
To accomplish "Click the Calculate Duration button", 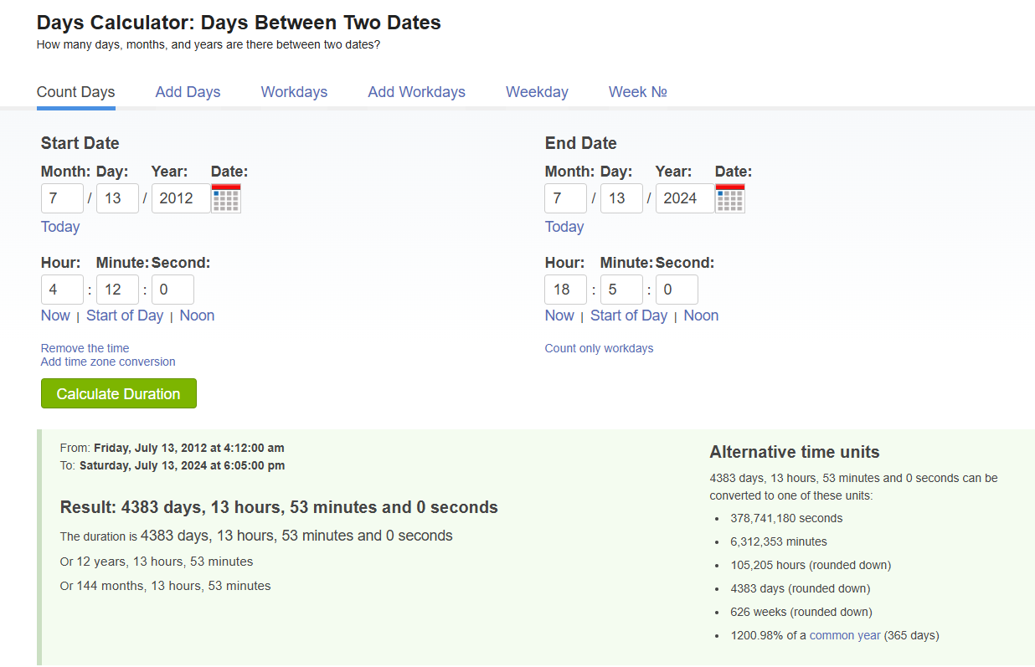I will [119, 393].
